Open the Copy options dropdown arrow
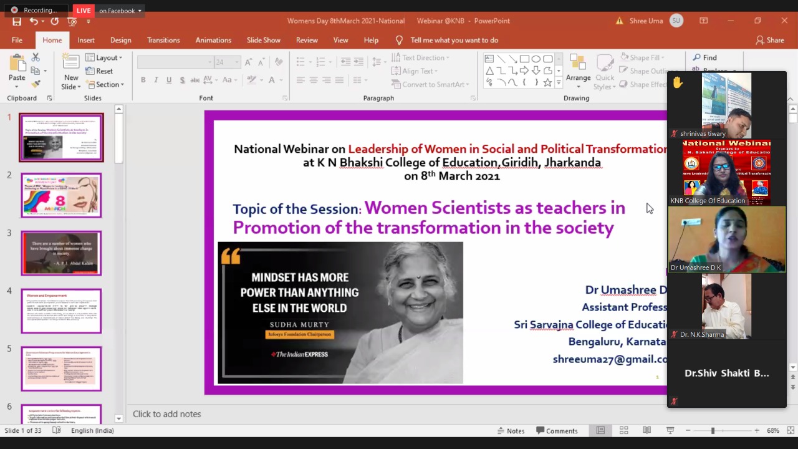The height and width of the screenshot is (449, 798). [45, 71]
